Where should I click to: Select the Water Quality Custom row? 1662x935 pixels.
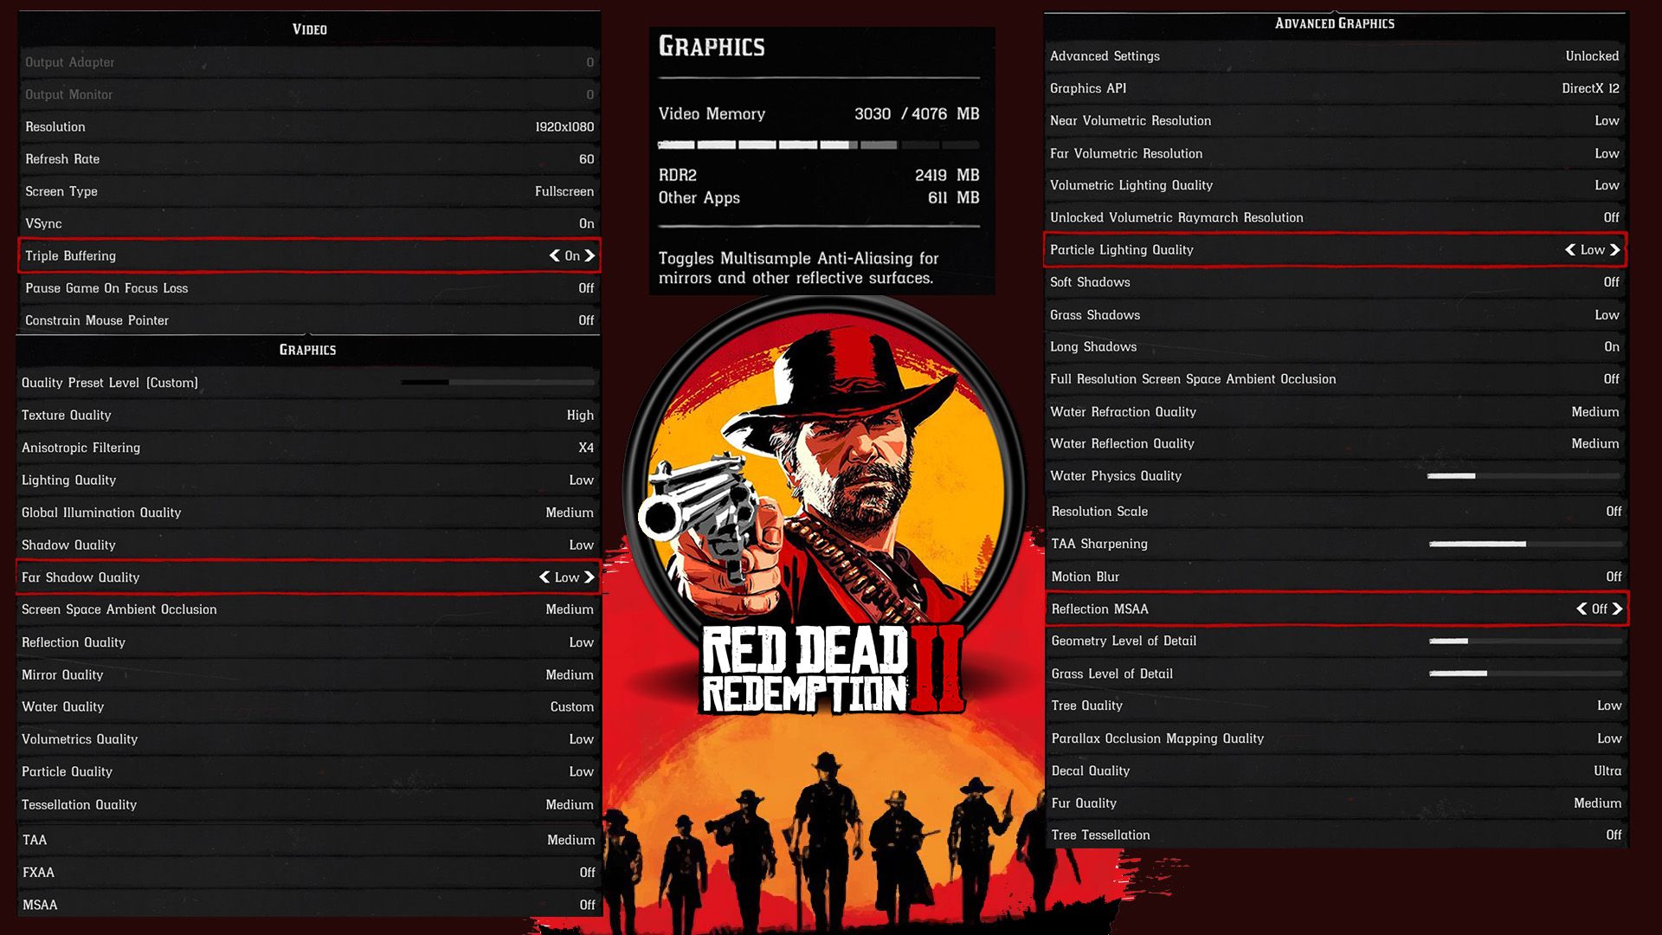pos(309,707)
